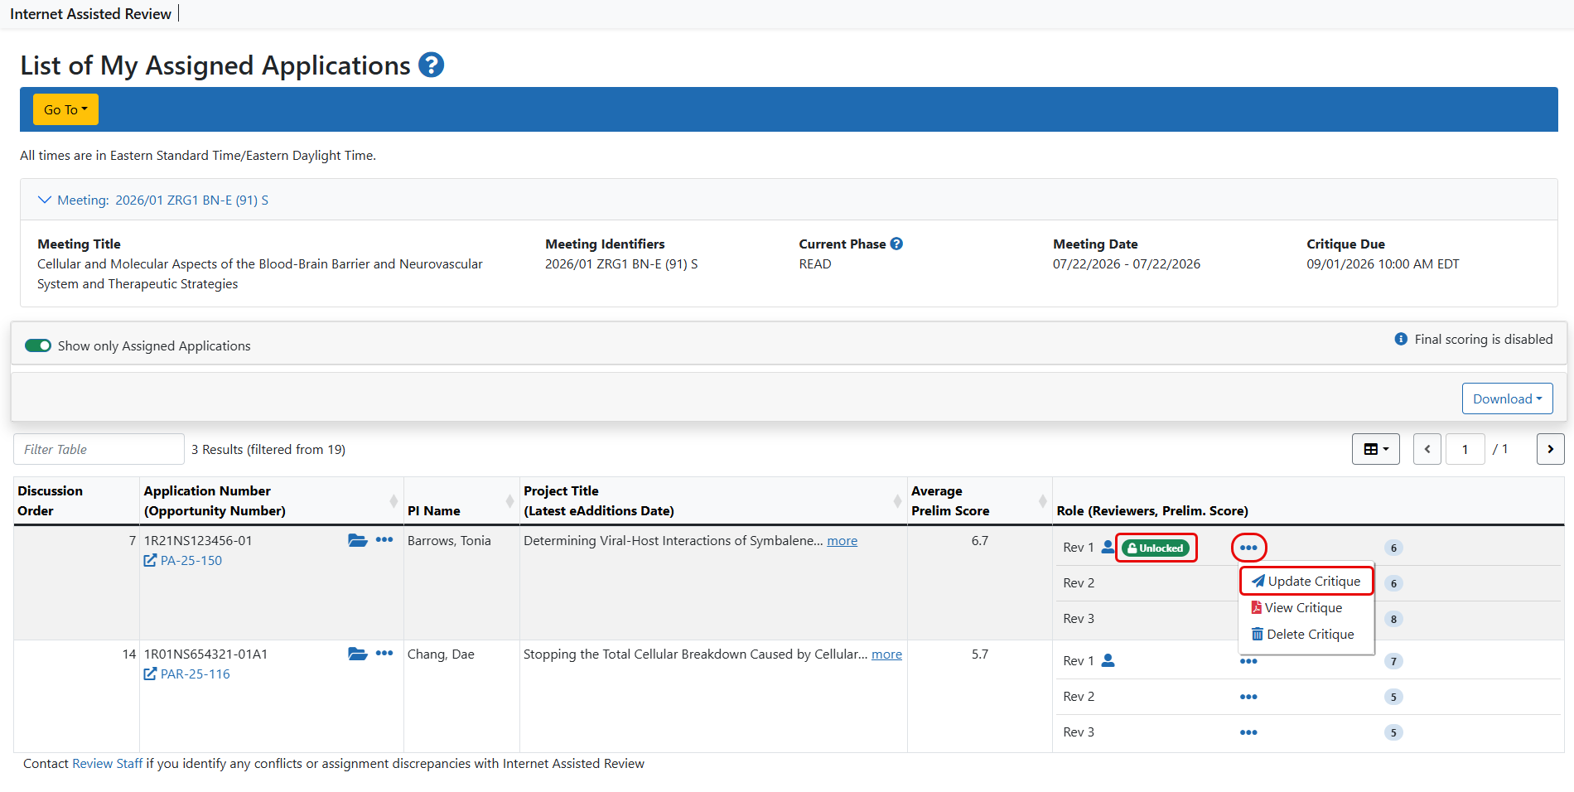Screen dimensions: 1574x792
Task: Select Update Critique from the menu
Action: tap(1306, 581)
